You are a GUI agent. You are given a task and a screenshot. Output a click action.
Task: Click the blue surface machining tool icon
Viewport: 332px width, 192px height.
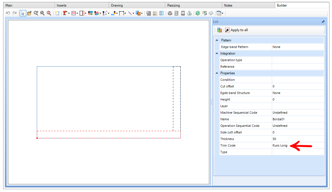click(x=114, y=13)
